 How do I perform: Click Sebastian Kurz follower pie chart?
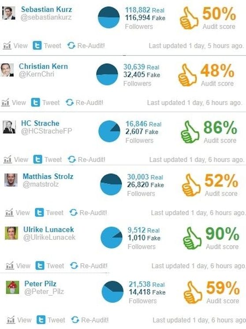tap(109, 17)
